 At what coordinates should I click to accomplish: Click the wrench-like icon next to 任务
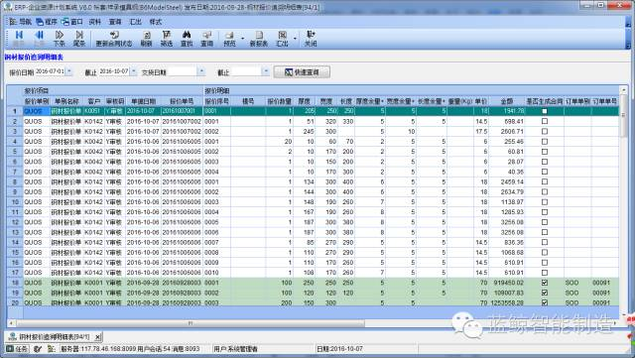38,349
